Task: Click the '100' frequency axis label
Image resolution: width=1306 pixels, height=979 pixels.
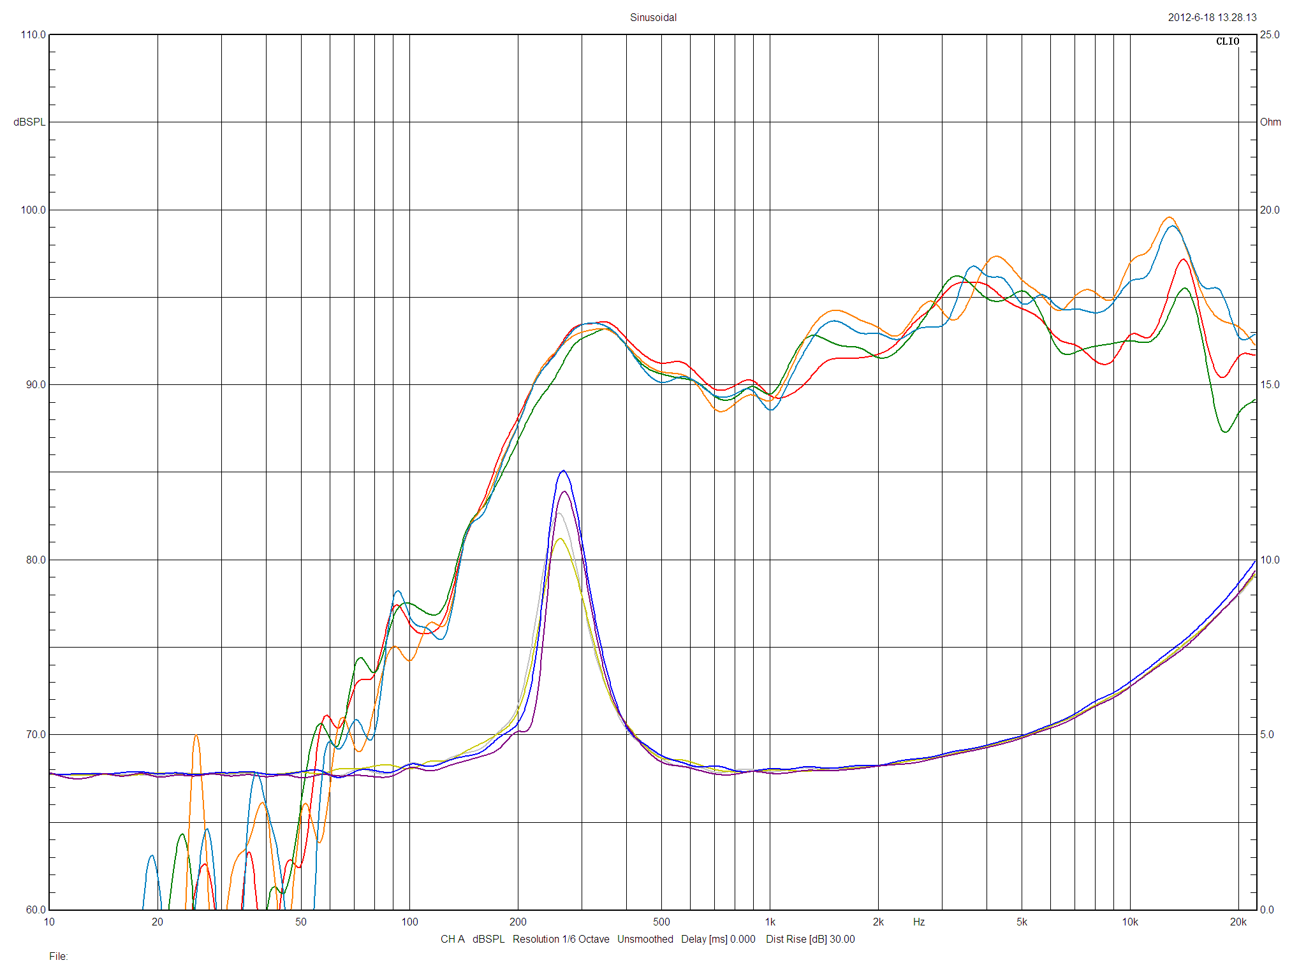Action: point(409,922)
